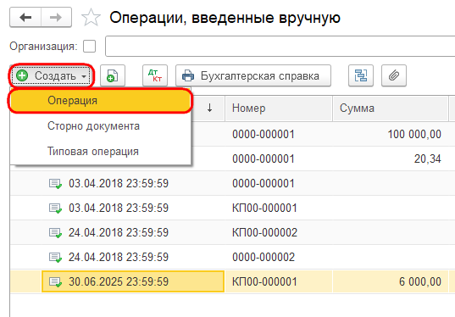The width and height of the screenshot is (455, 317).
Task: Select the cell 0000-000002
Action: [x=279, y=257]
